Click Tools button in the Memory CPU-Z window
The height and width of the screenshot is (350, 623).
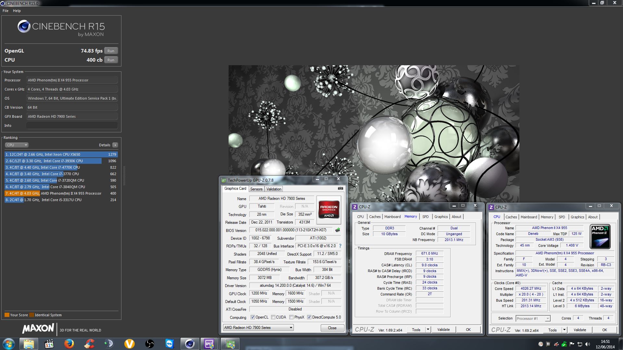(x=416, y=330)
